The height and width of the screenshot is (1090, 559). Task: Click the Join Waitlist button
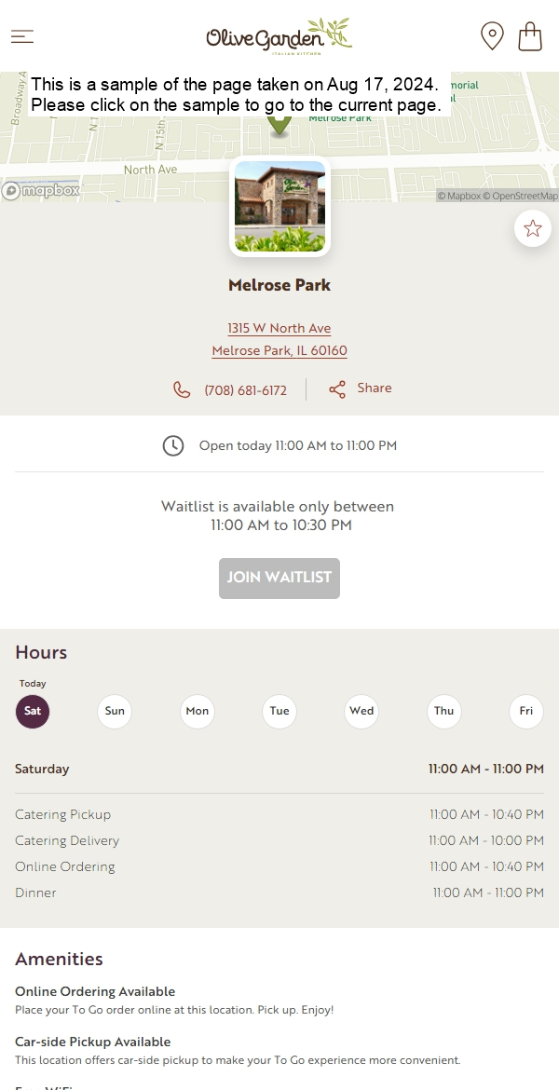(279, 579)
